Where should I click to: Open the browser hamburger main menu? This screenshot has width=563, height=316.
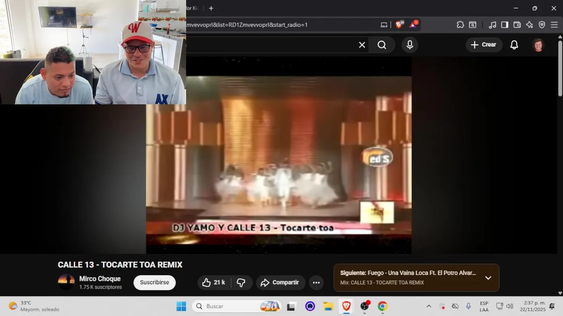[x=554, y=25]
